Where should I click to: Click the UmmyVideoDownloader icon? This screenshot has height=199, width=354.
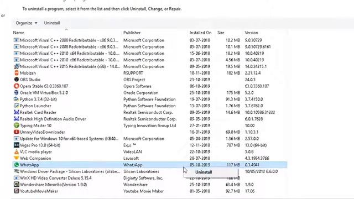pyautogui.click(x=16, y=132)
